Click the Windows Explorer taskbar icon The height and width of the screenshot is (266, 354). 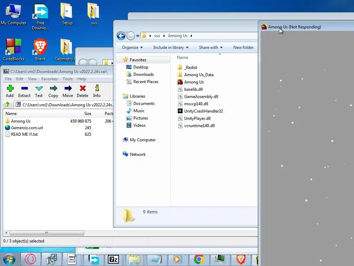(x=134, y=259)
